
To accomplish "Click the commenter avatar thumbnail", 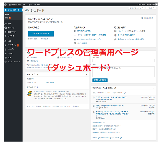I will (30, 93).
